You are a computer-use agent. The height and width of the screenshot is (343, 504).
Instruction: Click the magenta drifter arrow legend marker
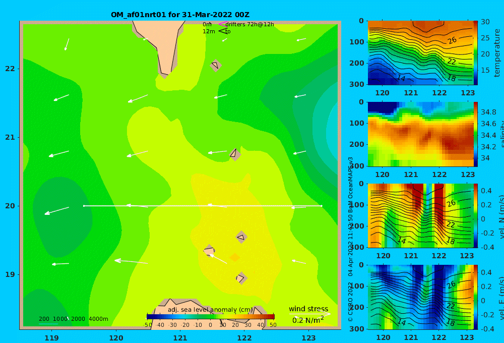tap(222, 24)
